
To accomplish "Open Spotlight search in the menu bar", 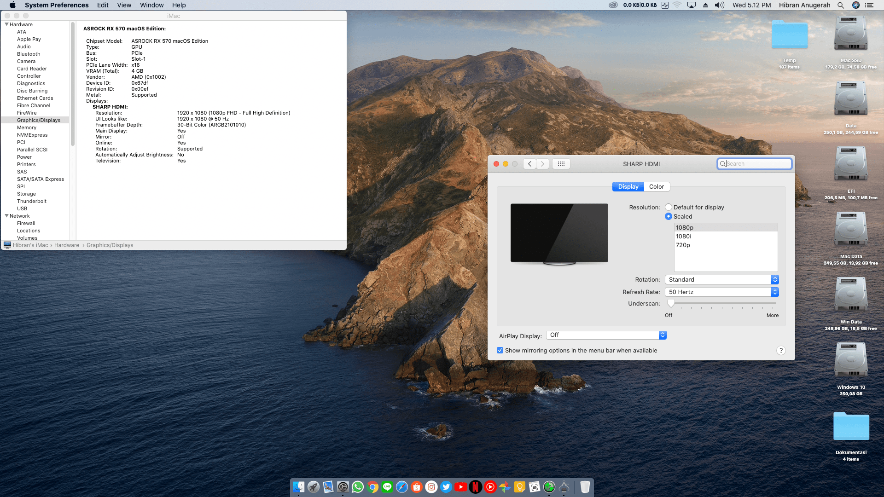I will (x=841, y=5).
